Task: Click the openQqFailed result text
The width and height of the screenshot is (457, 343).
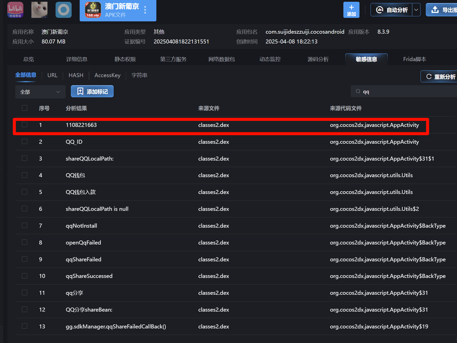Action: pyautogui.click(x=83, y=242)
